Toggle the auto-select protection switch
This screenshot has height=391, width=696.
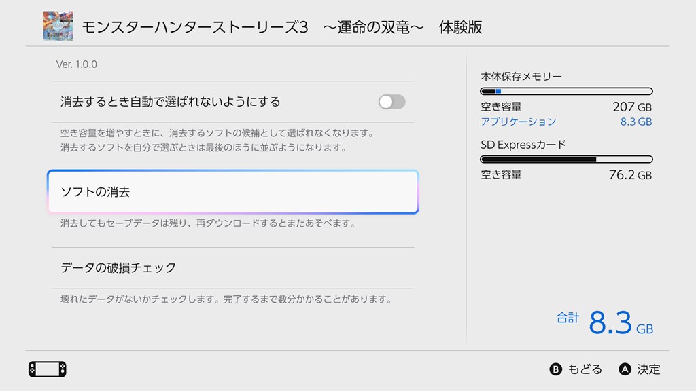point(391,102)
